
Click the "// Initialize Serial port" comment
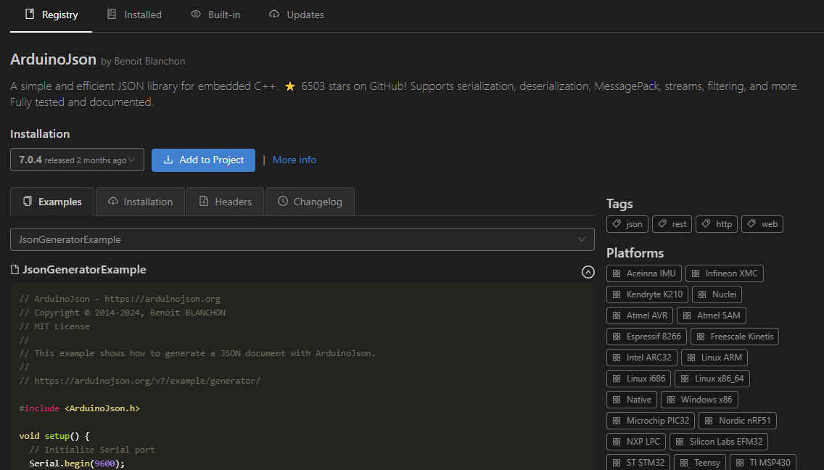(92, 450)
